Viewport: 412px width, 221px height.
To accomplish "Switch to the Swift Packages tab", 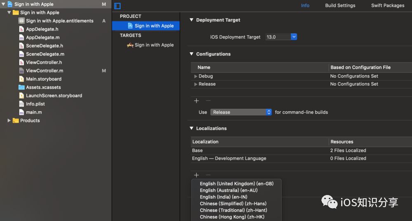I will pos(388,5).
